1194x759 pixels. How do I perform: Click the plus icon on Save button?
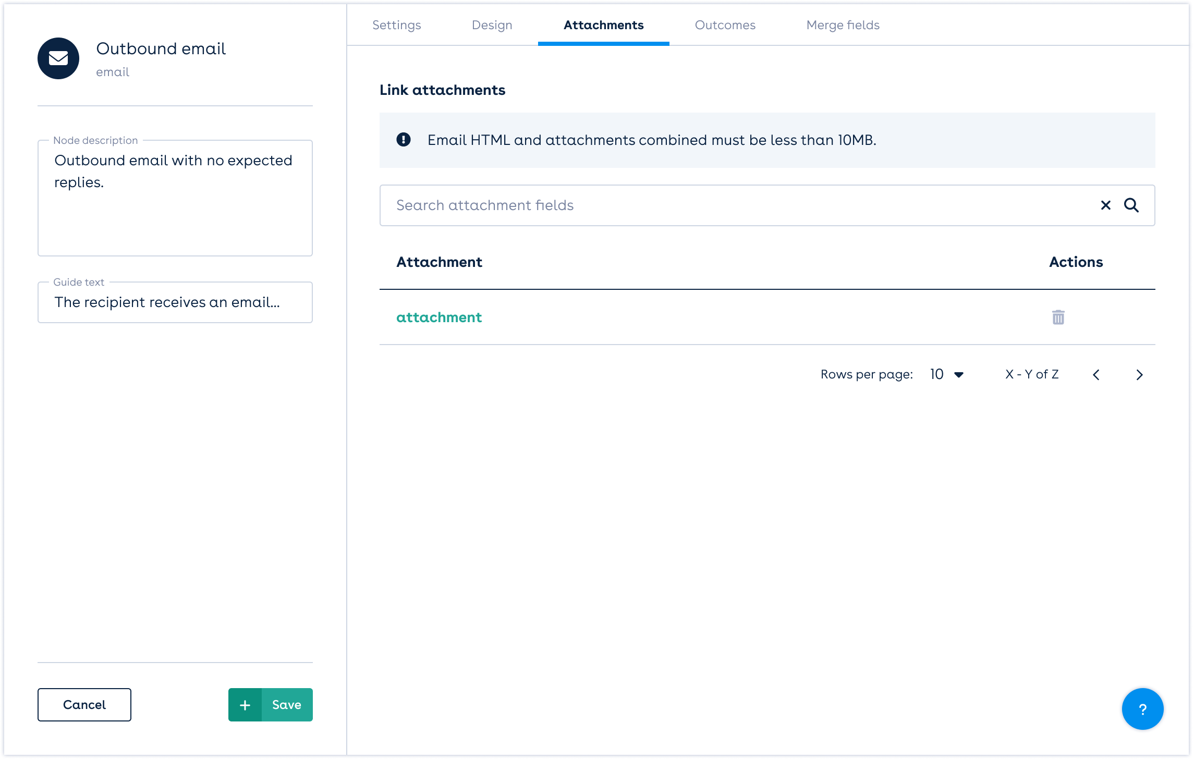tap(245, 705)
